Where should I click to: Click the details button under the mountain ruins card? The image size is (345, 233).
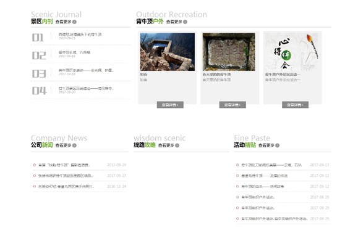(x=170, y=105)
